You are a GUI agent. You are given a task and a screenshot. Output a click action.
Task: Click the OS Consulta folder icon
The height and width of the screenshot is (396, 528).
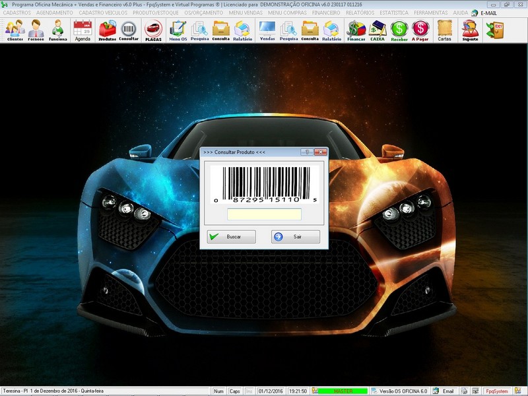click(x=221, y=30)
